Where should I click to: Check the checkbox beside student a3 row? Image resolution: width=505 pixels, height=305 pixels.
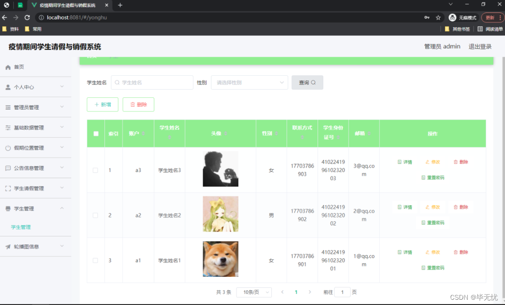click(x=95, y=170)
